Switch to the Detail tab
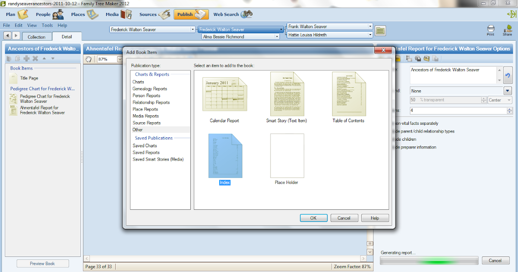This screenshot has height=272, width=518. pos(67,37)
